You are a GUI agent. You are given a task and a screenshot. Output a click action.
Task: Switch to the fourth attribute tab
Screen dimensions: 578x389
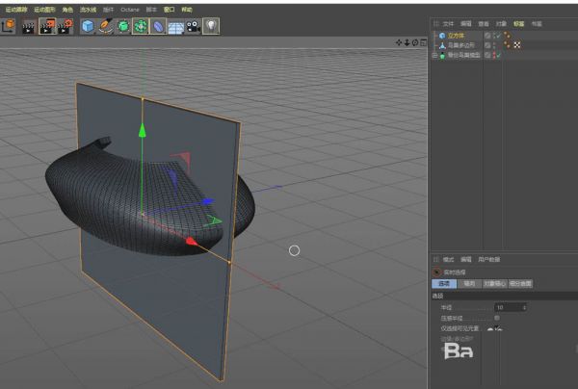[520, 284]
